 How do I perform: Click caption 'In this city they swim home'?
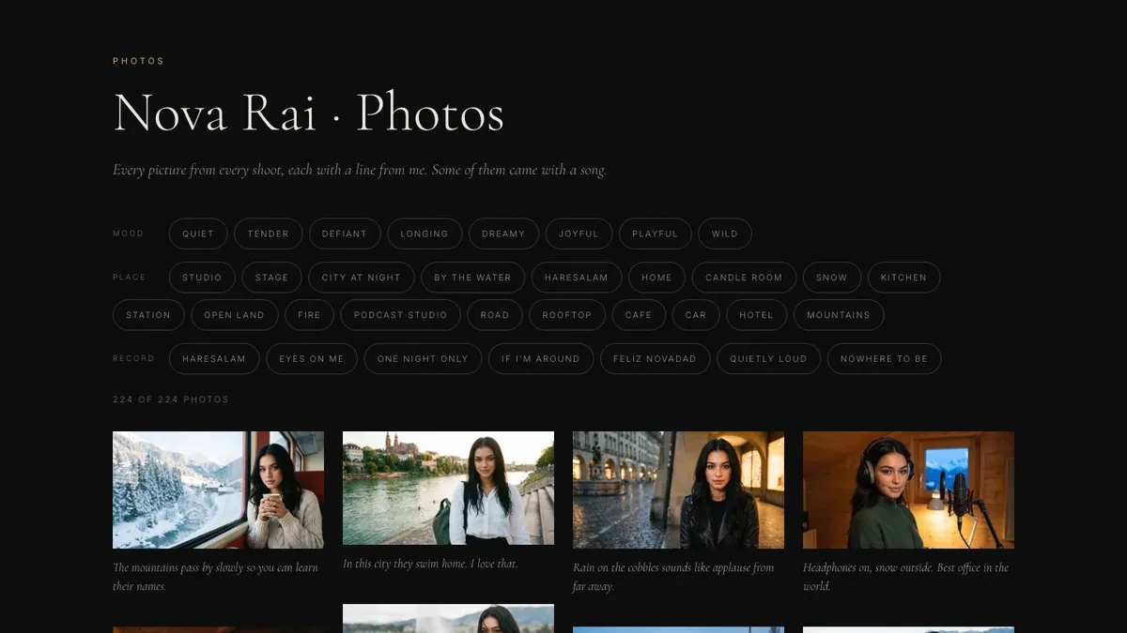tap(430, 564)
